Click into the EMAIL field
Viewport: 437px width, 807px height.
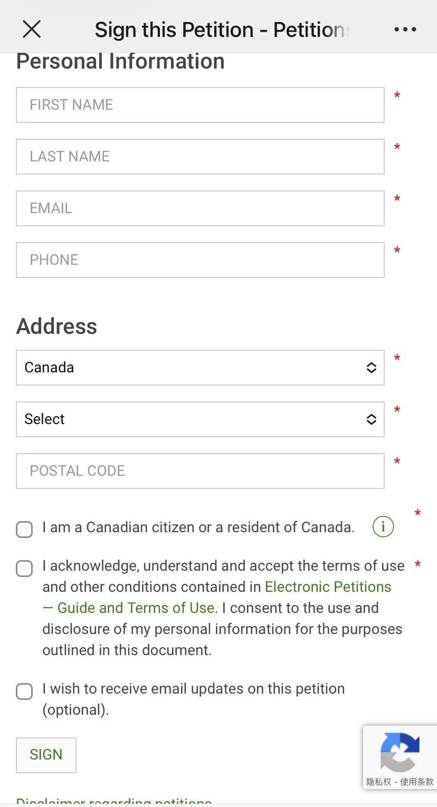(200, 208)
